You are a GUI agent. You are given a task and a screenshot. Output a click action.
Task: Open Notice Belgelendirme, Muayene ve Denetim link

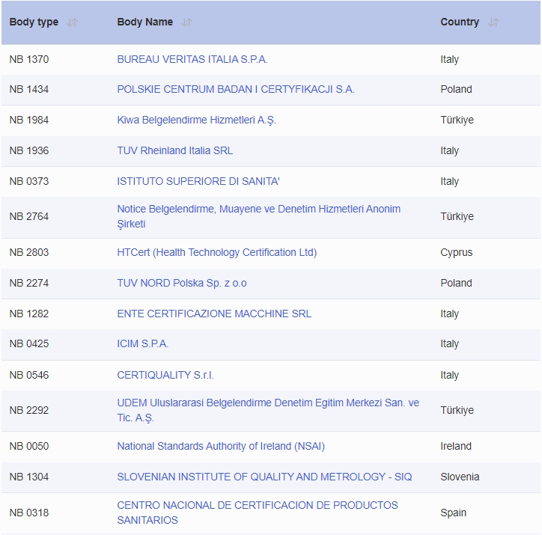click(x=258, y=216)
